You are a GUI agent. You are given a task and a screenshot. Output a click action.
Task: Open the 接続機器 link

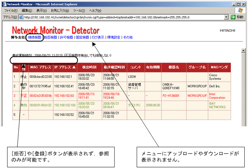34,37
